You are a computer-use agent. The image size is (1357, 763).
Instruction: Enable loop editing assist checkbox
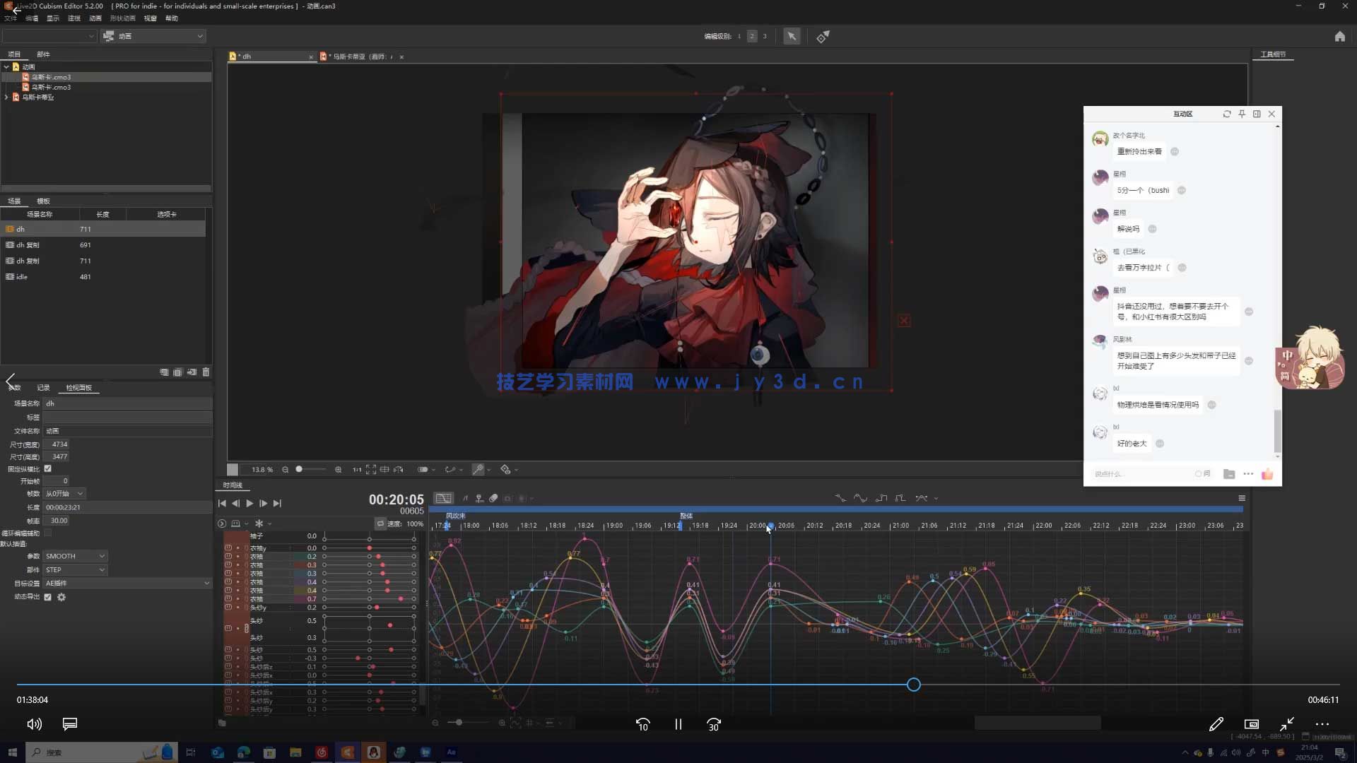point(47,533)
